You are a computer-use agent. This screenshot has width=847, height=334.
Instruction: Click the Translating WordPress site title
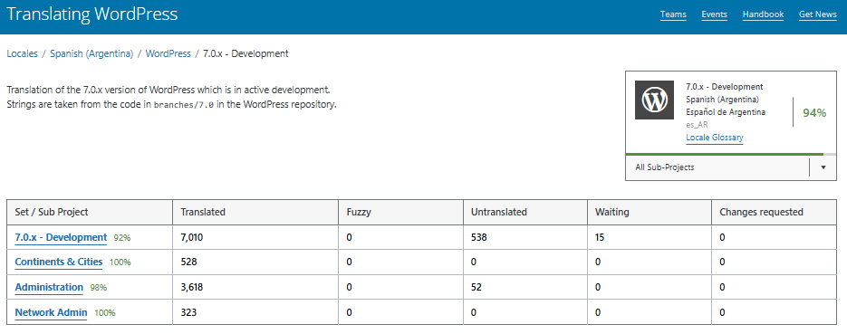coord(91,14)
